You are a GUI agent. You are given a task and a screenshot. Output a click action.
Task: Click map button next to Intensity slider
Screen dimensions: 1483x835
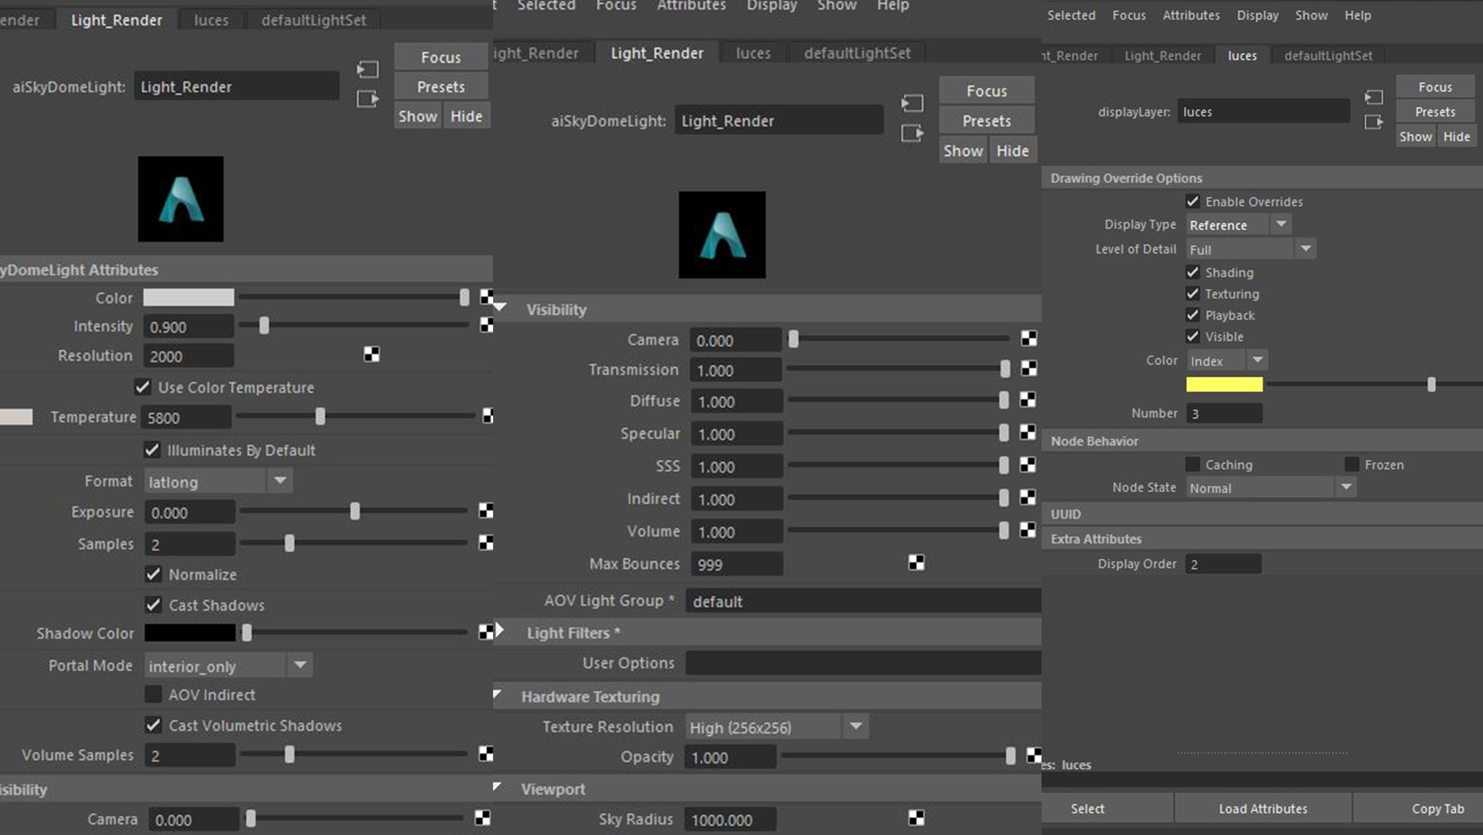point(487,326)
